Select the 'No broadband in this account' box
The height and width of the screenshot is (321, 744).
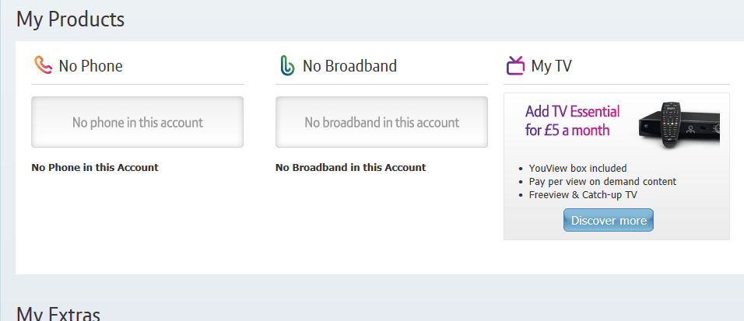(381, 122)
